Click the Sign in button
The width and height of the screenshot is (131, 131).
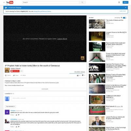coord(125,2)
